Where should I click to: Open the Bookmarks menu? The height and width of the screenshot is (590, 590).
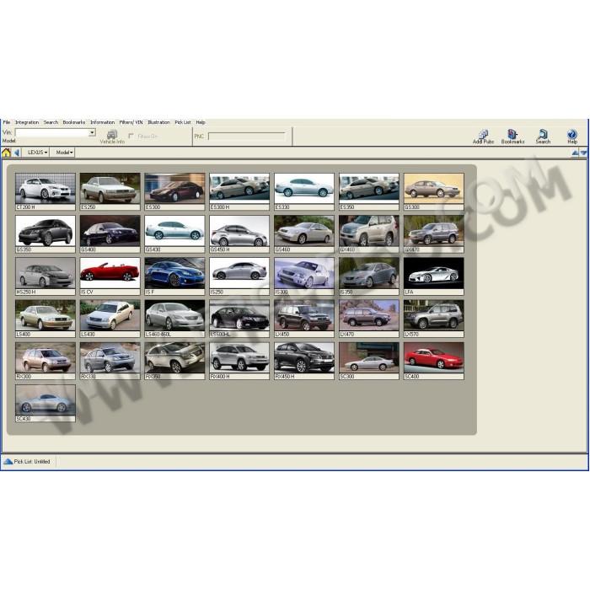[74, 122]
